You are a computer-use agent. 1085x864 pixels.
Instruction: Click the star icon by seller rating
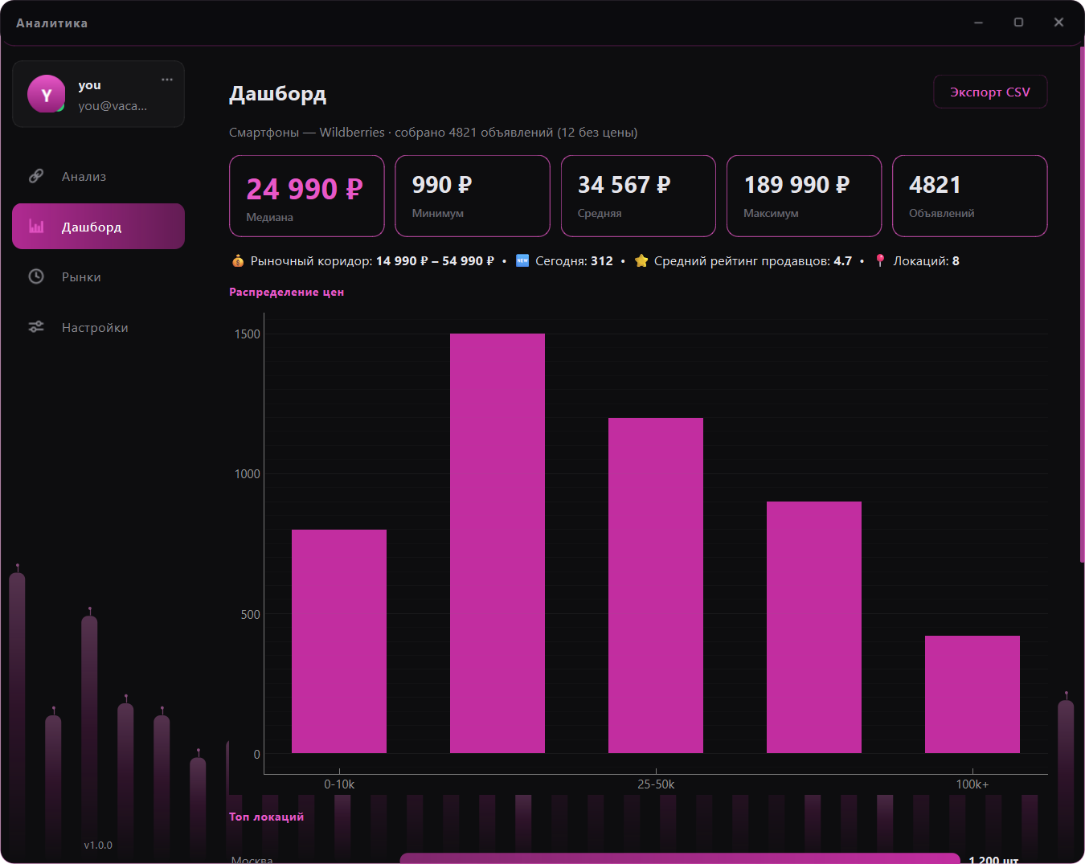(641, 260)
